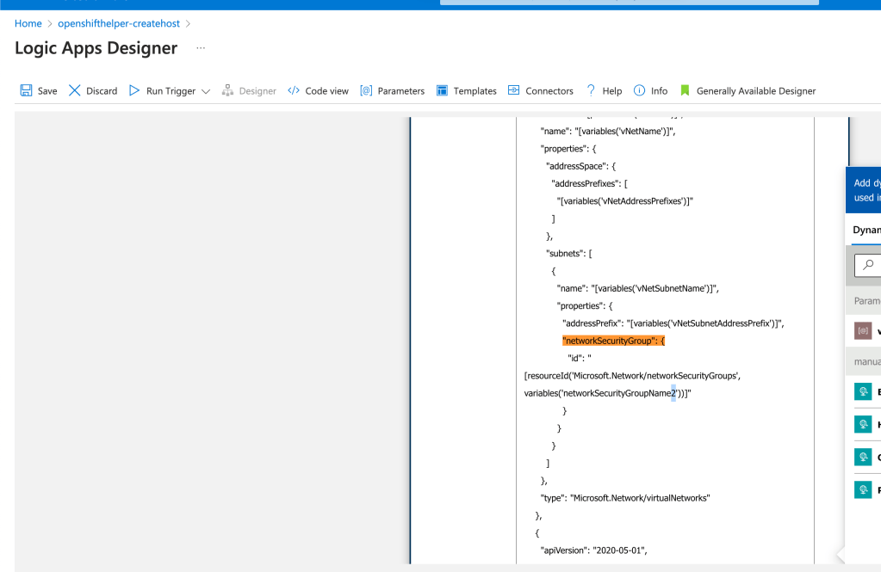Click the Discard X icon
The image size is (881, 572).
(74, 90)
